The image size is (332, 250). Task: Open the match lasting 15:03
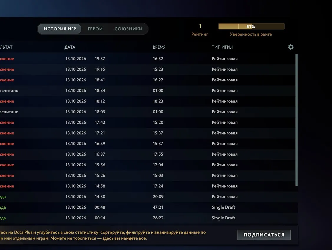click(148, 175)
